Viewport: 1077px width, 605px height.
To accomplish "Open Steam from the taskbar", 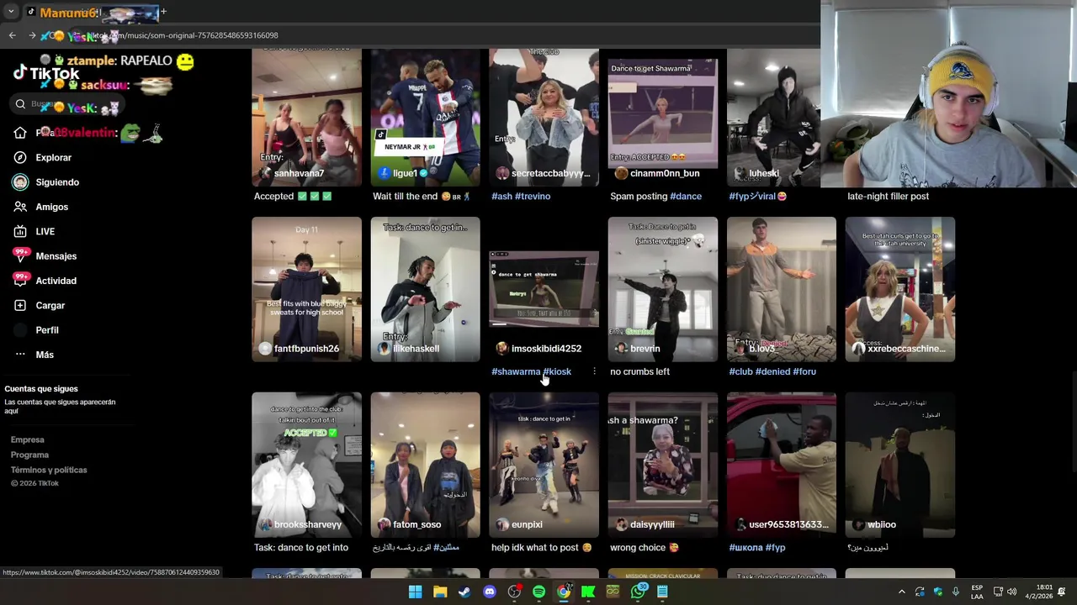I will click(464, 592).
